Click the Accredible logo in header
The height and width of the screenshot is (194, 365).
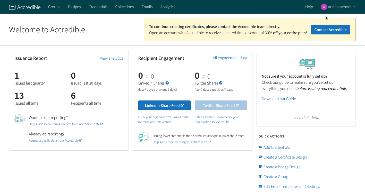click(25, 7)
